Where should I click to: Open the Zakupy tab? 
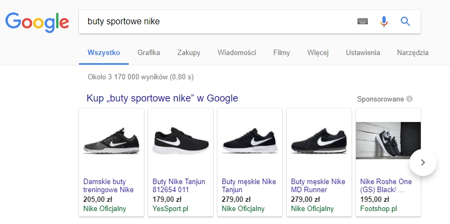189,53
